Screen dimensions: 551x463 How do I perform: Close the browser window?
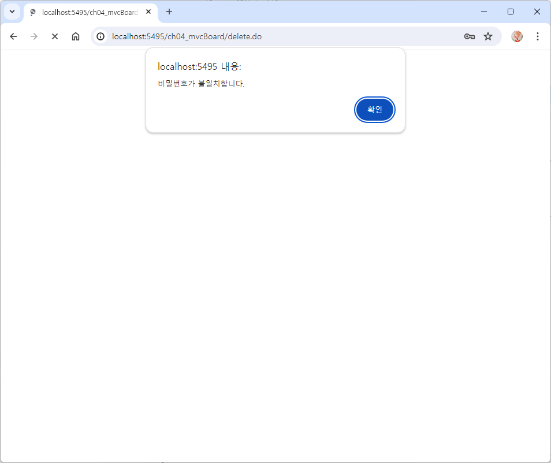coord(537,12)
